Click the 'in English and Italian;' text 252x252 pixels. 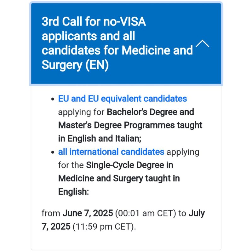(x=100, y=139)
